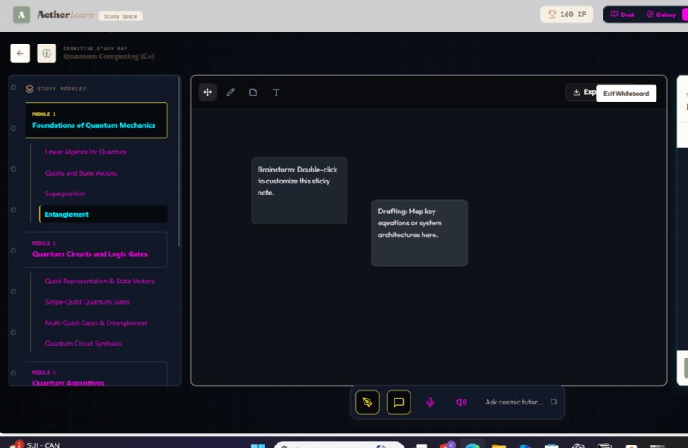Click the search icon in the cosmic tutor field
This screenshot has width=688, height=448.
(x=554, y=402)
